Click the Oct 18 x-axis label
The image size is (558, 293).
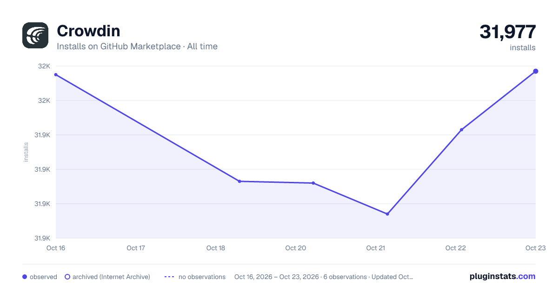(216, 248)
